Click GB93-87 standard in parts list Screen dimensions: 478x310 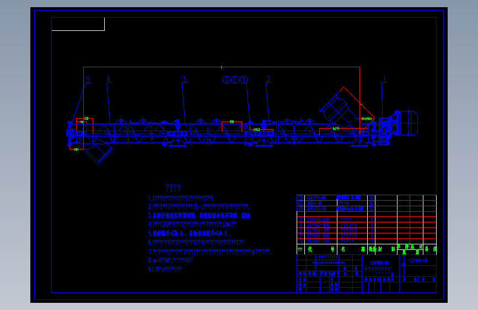point(315,203)
